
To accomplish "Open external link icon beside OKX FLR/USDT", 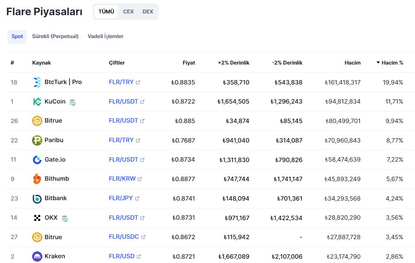I will (x=142, y=218).
